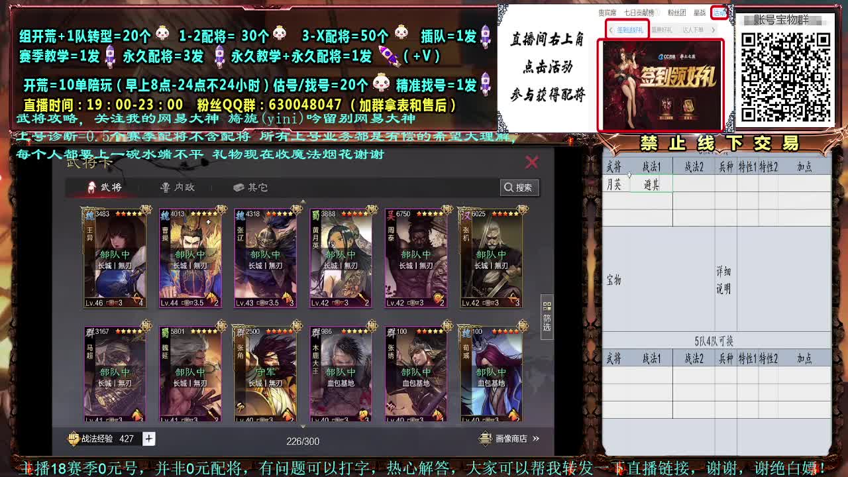Click the badge icon atop 王异's card
This screenshot has width=848, height=477.
click(146, 211)
